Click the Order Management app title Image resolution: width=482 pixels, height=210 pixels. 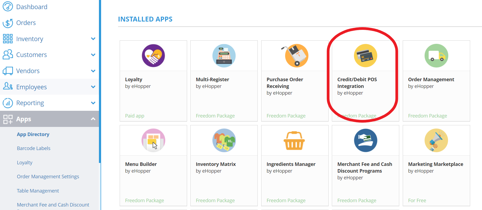pyautogui.click(x=431, y=80)
